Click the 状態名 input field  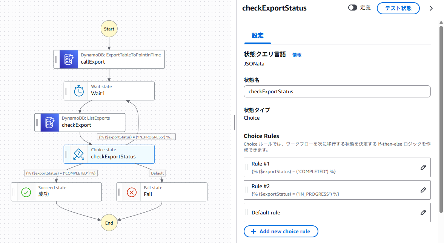coord(337,91)
